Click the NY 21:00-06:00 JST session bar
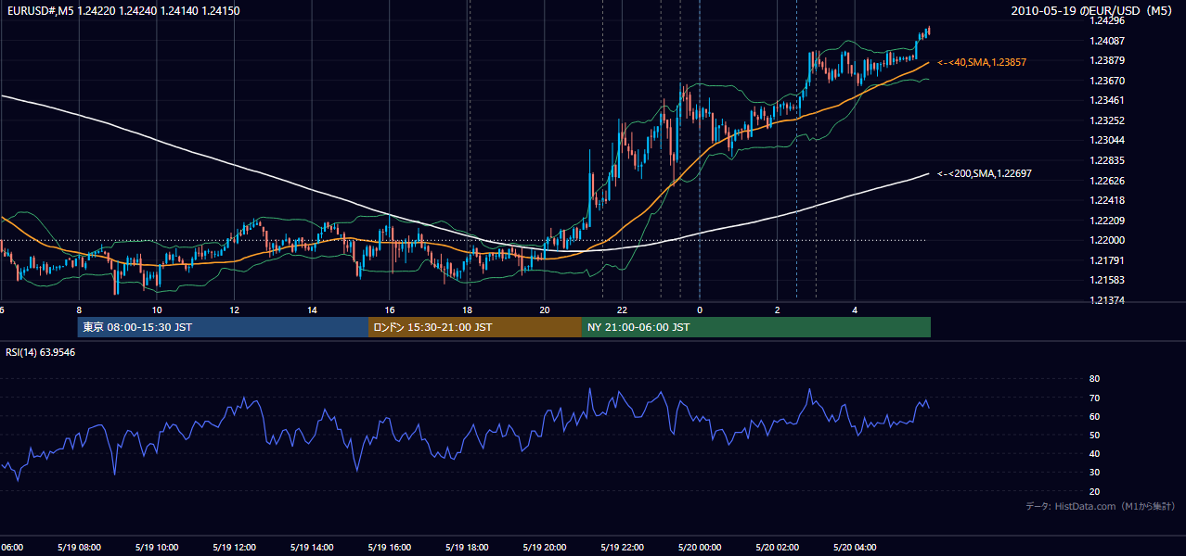This screenshot has height=556, width=1186. point(756,327)
